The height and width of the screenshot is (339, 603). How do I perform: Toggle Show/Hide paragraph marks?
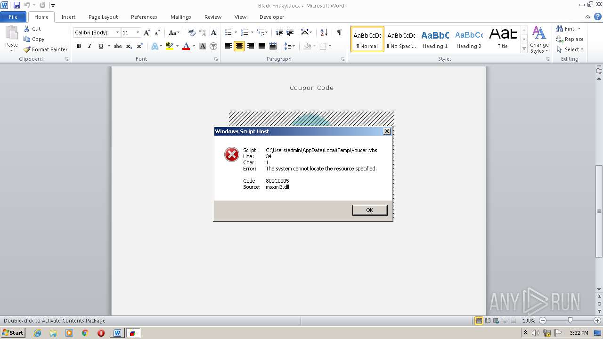tap(339, 32)
